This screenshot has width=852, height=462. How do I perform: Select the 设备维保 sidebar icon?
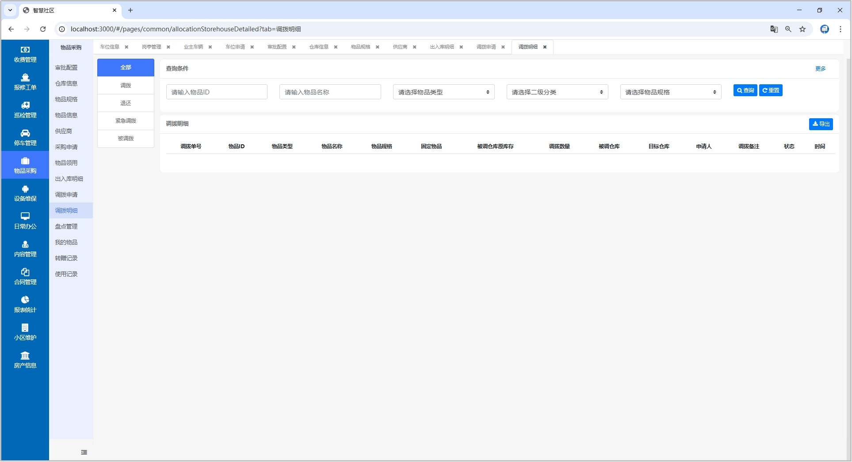(25, 189)
